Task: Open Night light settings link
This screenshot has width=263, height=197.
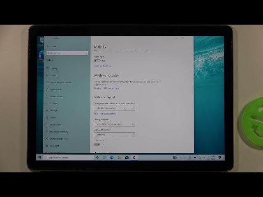Action: coord(102,66)
